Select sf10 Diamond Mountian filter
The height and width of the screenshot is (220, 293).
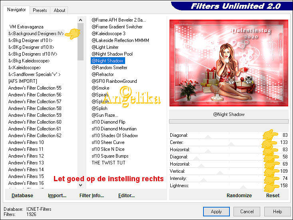coord(114,128)
